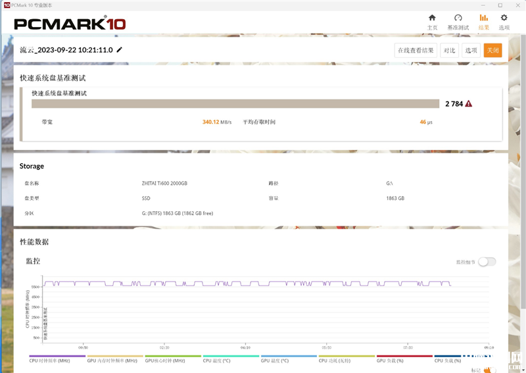This screenshot has width=526, height=373.
Task: Toggle CPU 负载 (%) dark blue legend
Action: coord(448,361)
